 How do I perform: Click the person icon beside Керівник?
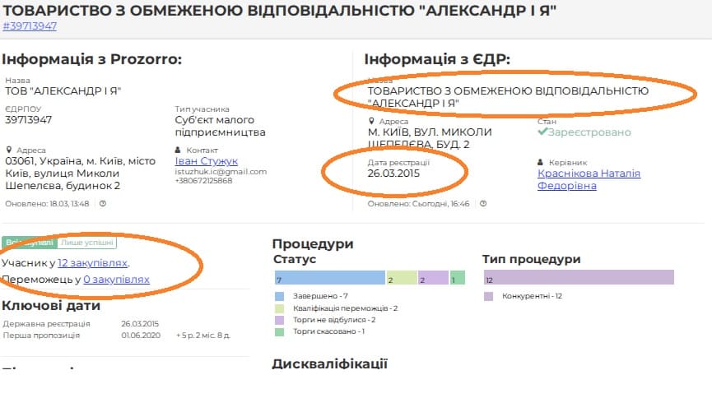[x=541, y=162]
